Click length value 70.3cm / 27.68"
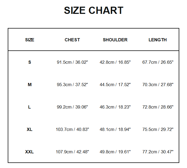The width and height of the screenshot is (187, 168). [158, 85]
